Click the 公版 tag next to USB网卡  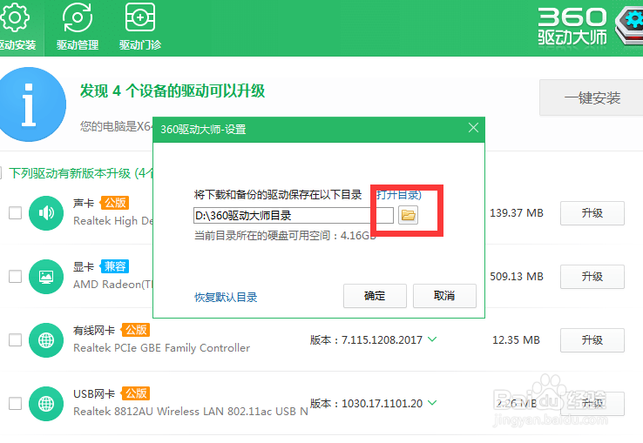[x=136, y=393]
